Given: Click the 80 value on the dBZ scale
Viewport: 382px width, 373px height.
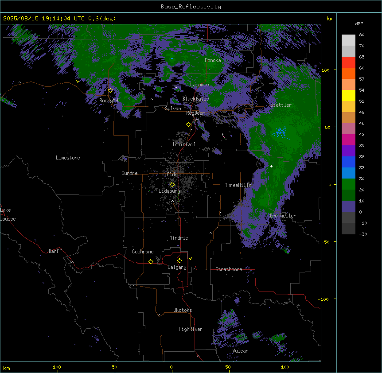Looking at the screenshot, I should point(362,35).
